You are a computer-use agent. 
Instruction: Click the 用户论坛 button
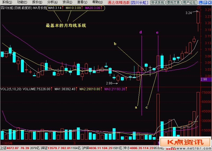189,2
